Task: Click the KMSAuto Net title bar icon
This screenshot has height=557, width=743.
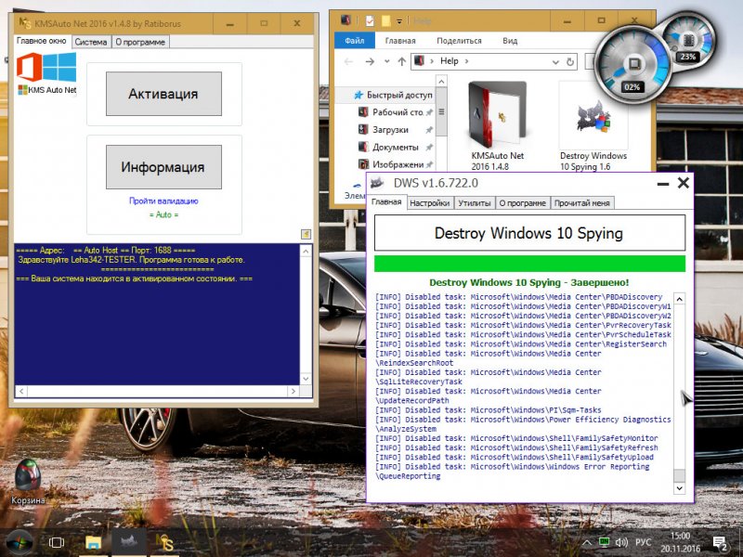Action: 25,23
